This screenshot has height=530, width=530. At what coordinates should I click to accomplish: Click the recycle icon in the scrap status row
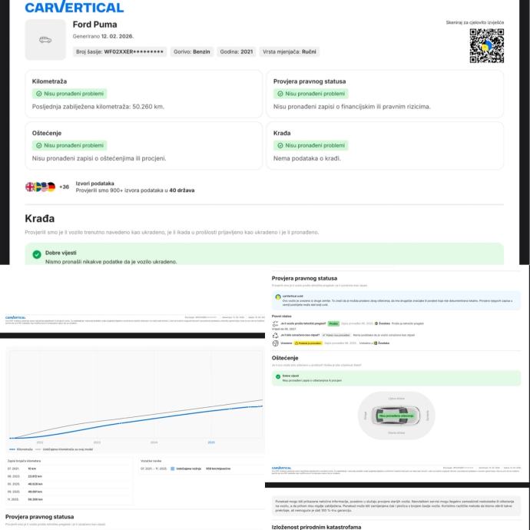[x=275, y=336]
